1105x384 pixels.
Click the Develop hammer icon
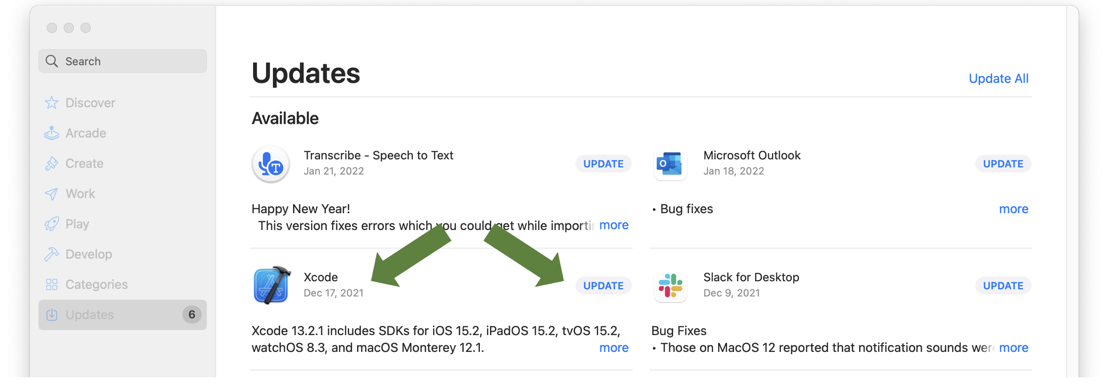point(52,254)
